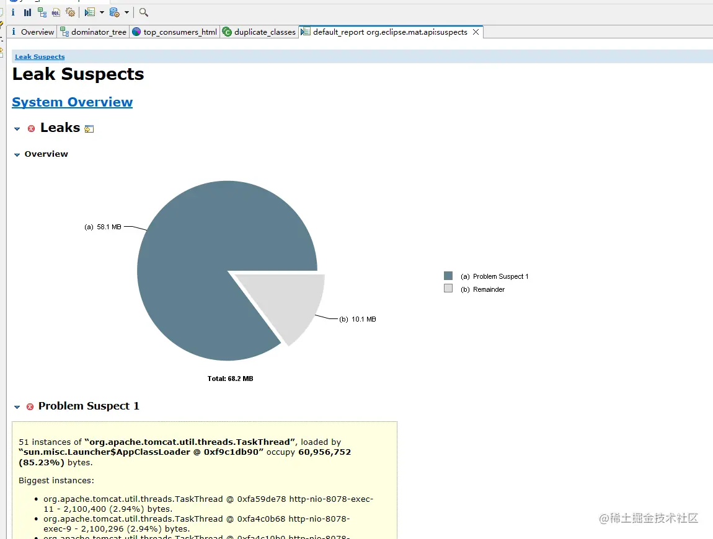Click the Problem Suspect 1 legend label
Viewport: 713px width, 539px height.
[495, 276]
